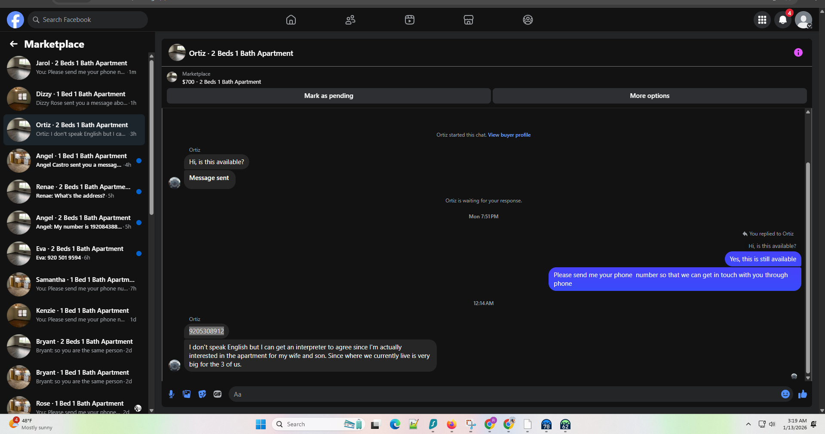Click the Windows taskbar Search box
The width and height of the screenshot is (825, 434).
(319, 425)
